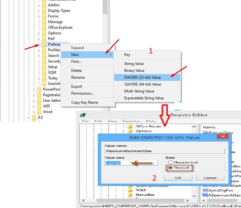Click the Value data input field
Screen dimensions: 241x208
point(131,163)
